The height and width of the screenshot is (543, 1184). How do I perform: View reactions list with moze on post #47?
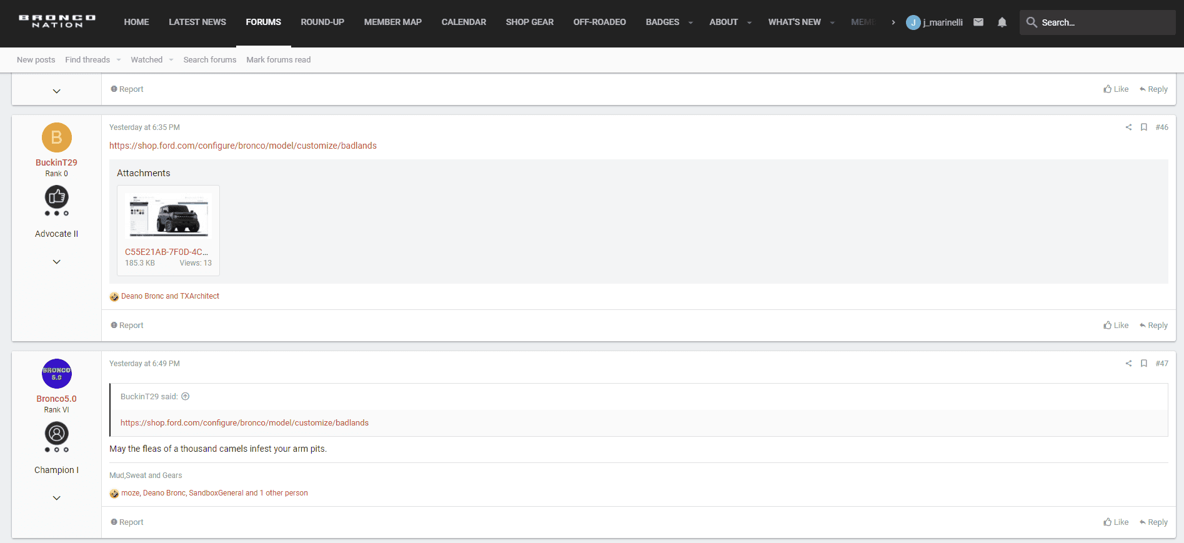tap(214, 493)
